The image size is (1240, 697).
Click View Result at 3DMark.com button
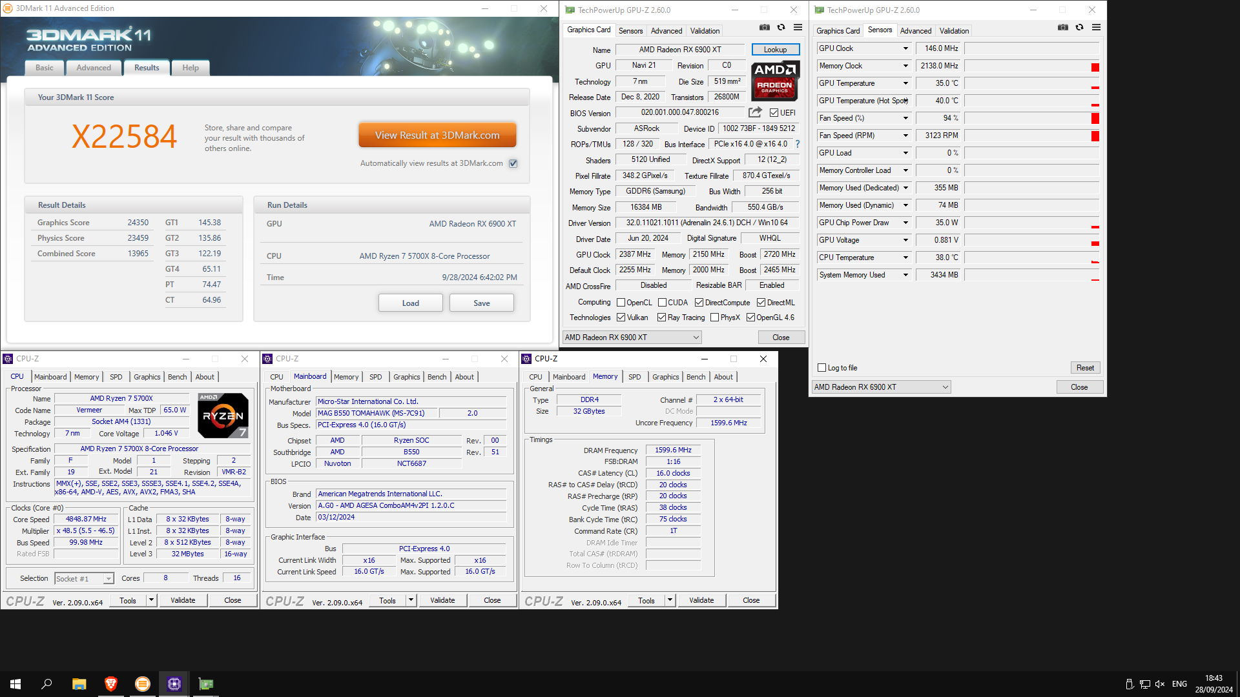coord(437,136)
